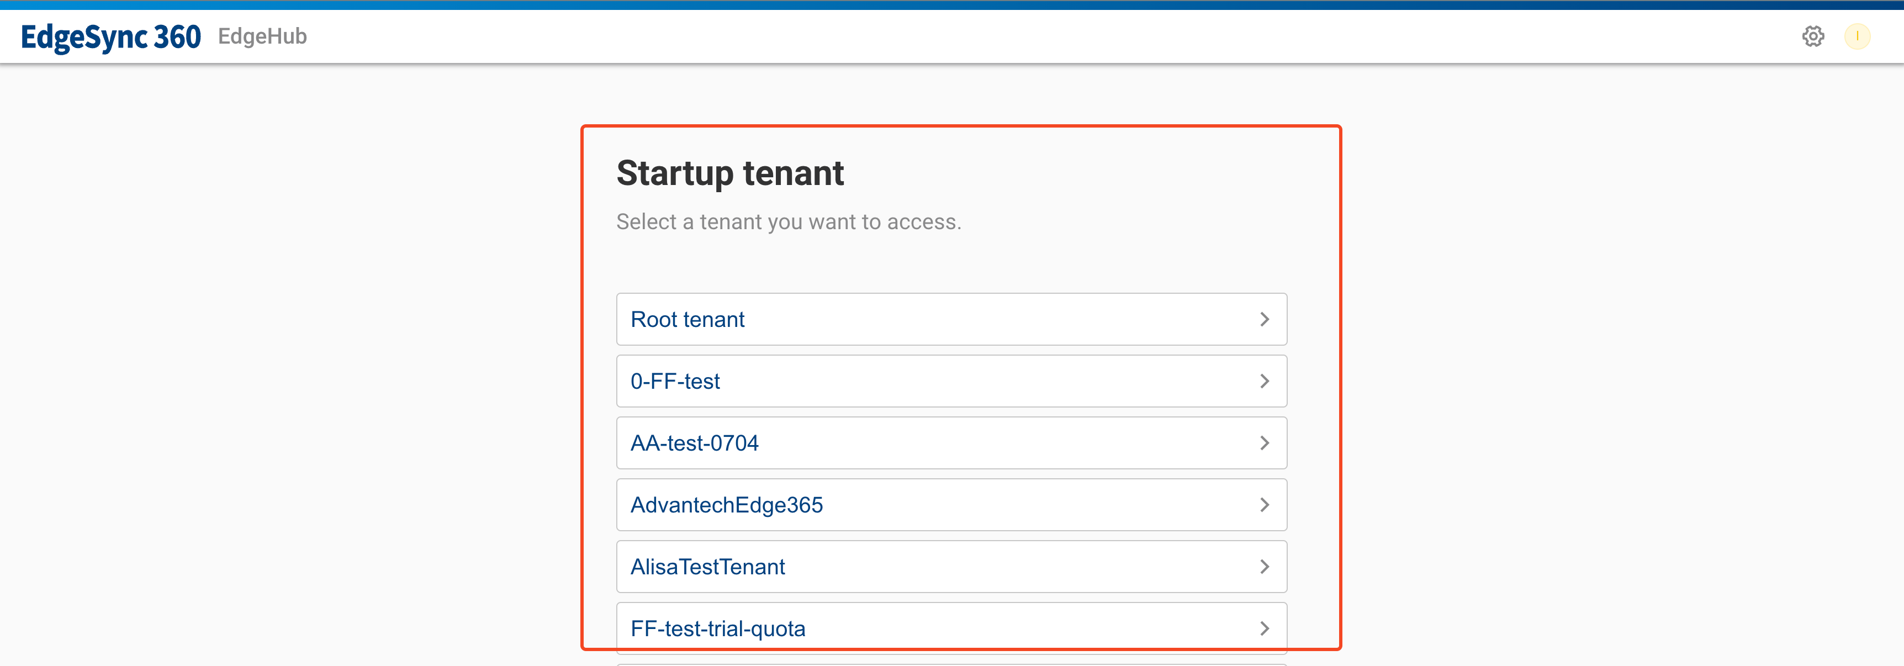The width and height of the screenshot is (1904, 666).
Task: Choose the AA-test-0704 tenant
Action: pos(694,443)
